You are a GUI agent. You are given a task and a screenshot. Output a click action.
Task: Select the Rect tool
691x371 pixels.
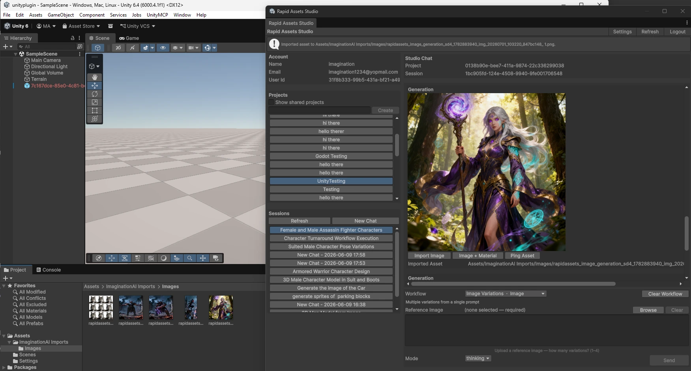95,111
